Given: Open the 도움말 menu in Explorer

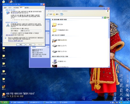Looking at the screenshot, I should pos(65,11).
